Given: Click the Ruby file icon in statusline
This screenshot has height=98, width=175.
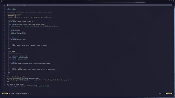Looking at the screenshot, I should pyautogui.click(x=9, y=93).
